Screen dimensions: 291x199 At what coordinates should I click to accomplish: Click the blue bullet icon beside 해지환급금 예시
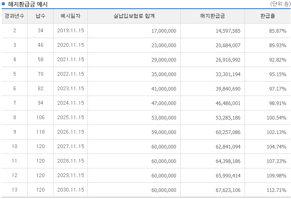tap(4, 5)
